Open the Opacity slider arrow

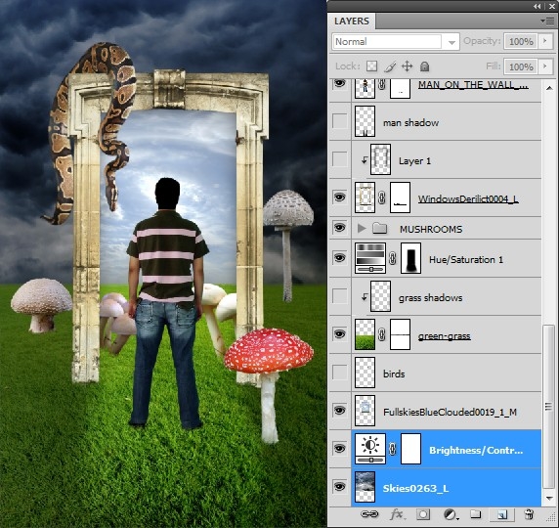coord(545,41)
